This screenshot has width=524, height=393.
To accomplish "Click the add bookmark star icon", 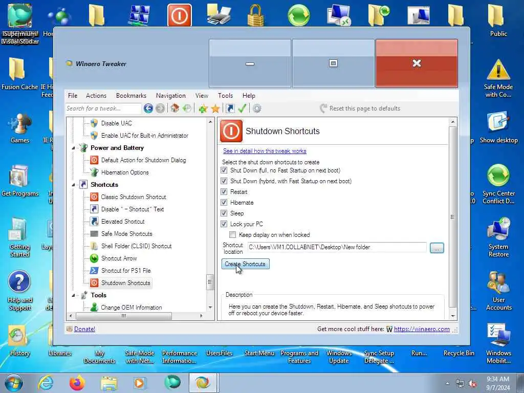I will pyautogui.click(x=203, y=108).
